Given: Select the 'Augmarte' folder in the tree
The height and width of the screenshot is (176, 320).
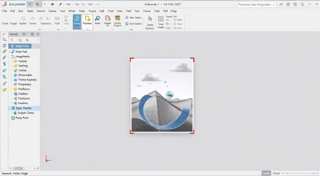Looking at the screenshot, I should (20, 57).
